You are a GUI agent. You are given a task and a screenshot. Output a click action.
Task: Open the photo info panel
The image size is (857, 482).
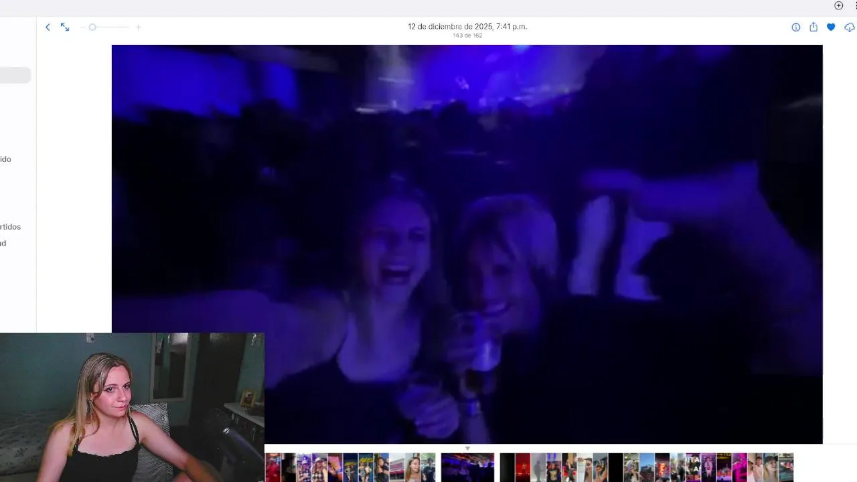tap(796, 27)
